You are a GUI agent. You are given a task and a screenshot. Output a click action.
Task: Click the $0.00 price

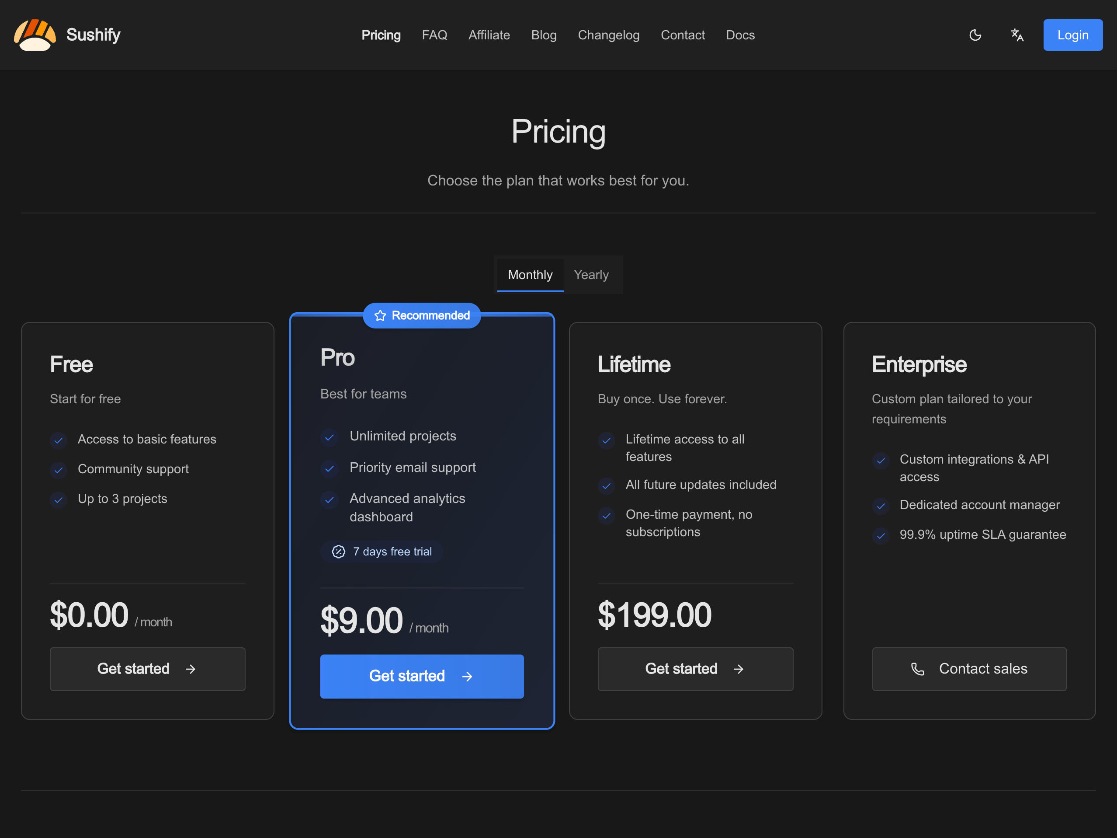(x=90, y=615)
